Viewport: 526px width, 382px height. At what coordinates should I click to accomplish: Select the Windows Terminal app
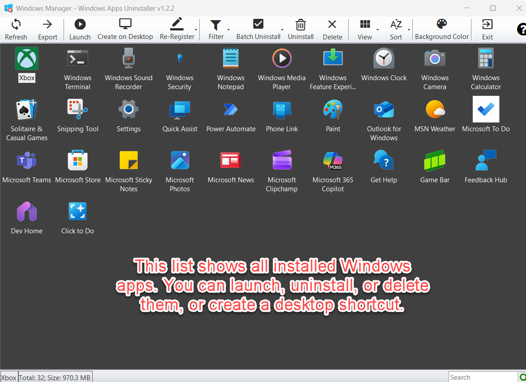click(77, 69)
